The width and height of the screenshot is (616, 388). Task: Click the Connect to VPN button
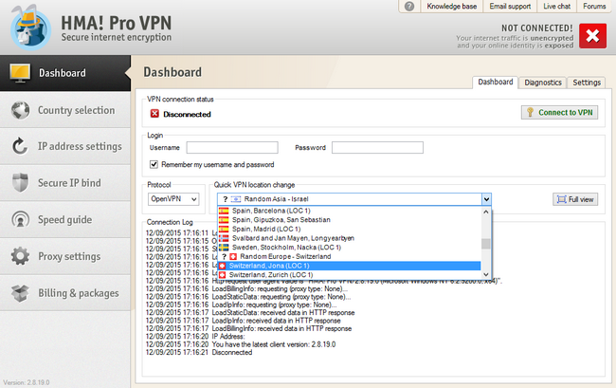click(x=560, y=113)
